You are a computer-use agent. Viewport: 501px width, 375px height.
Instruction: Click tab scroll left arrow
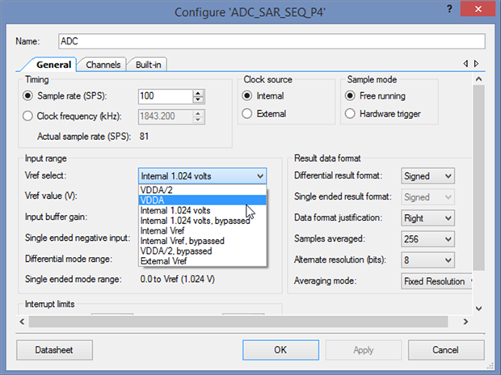(465, 64)
